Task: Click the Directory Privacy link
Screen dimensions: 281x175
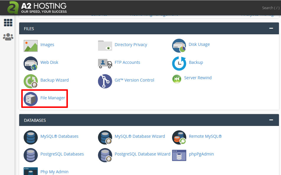Action: point(131,45)
